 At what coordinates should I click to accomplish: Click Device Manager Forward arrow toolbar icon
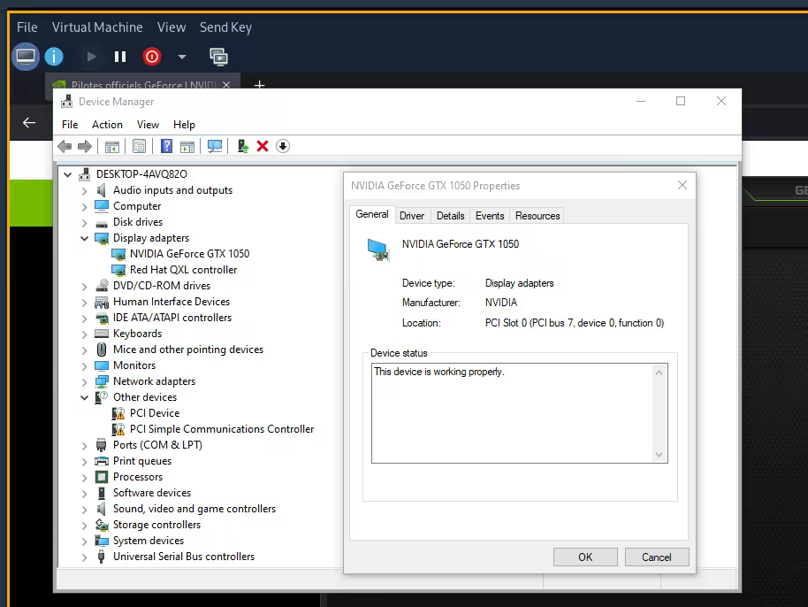[x=85, y=147]
